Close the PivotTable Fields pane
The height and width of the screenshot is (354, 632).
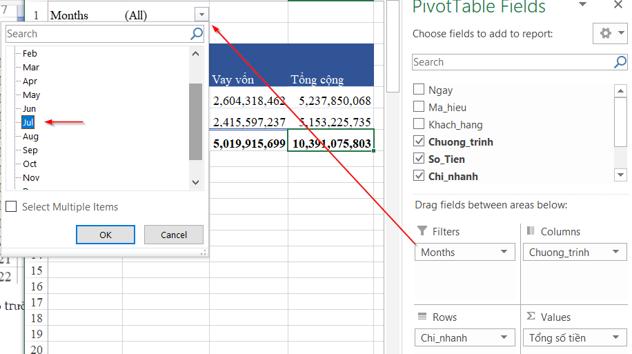pos(618,6)
